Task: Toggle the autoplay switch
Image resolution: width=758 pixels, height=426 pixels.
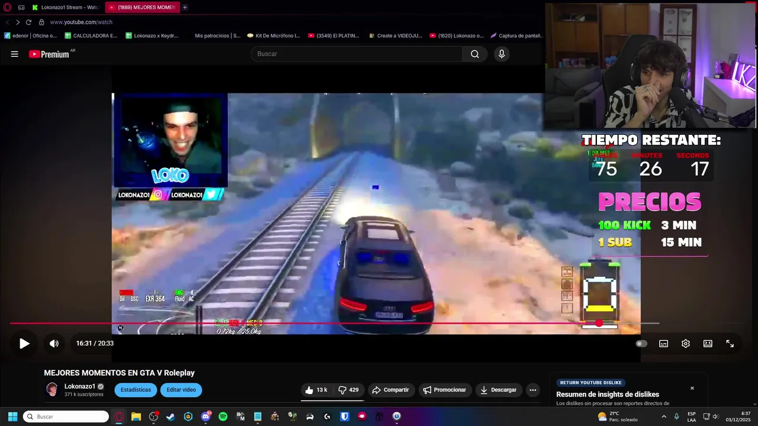Action: coord(641,344)
